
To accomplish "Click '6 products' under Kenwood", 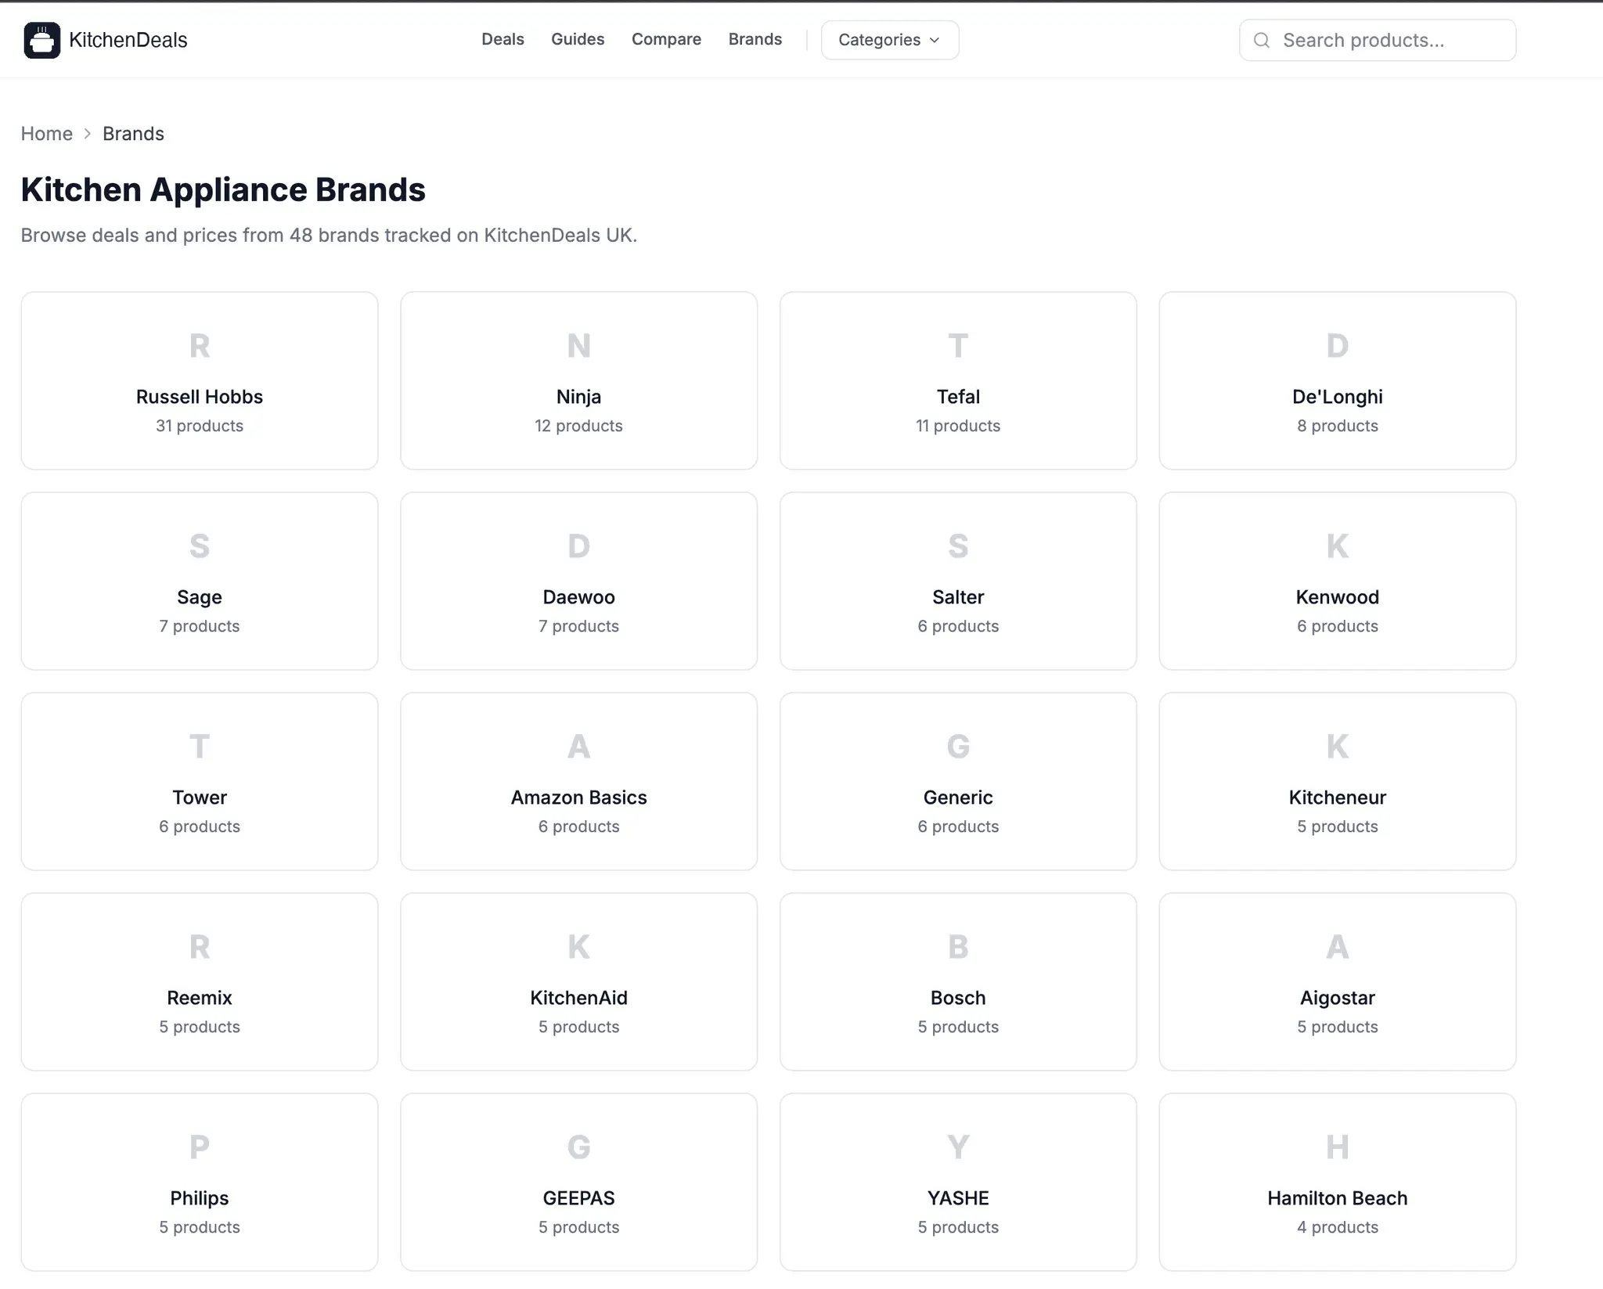I will pos(1338,626).
